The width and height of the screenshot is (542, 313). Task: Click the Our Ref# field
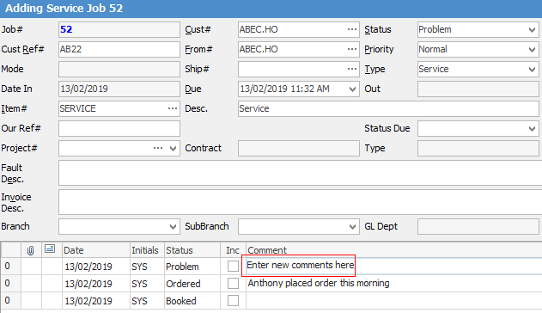click(x=119, y=128)
